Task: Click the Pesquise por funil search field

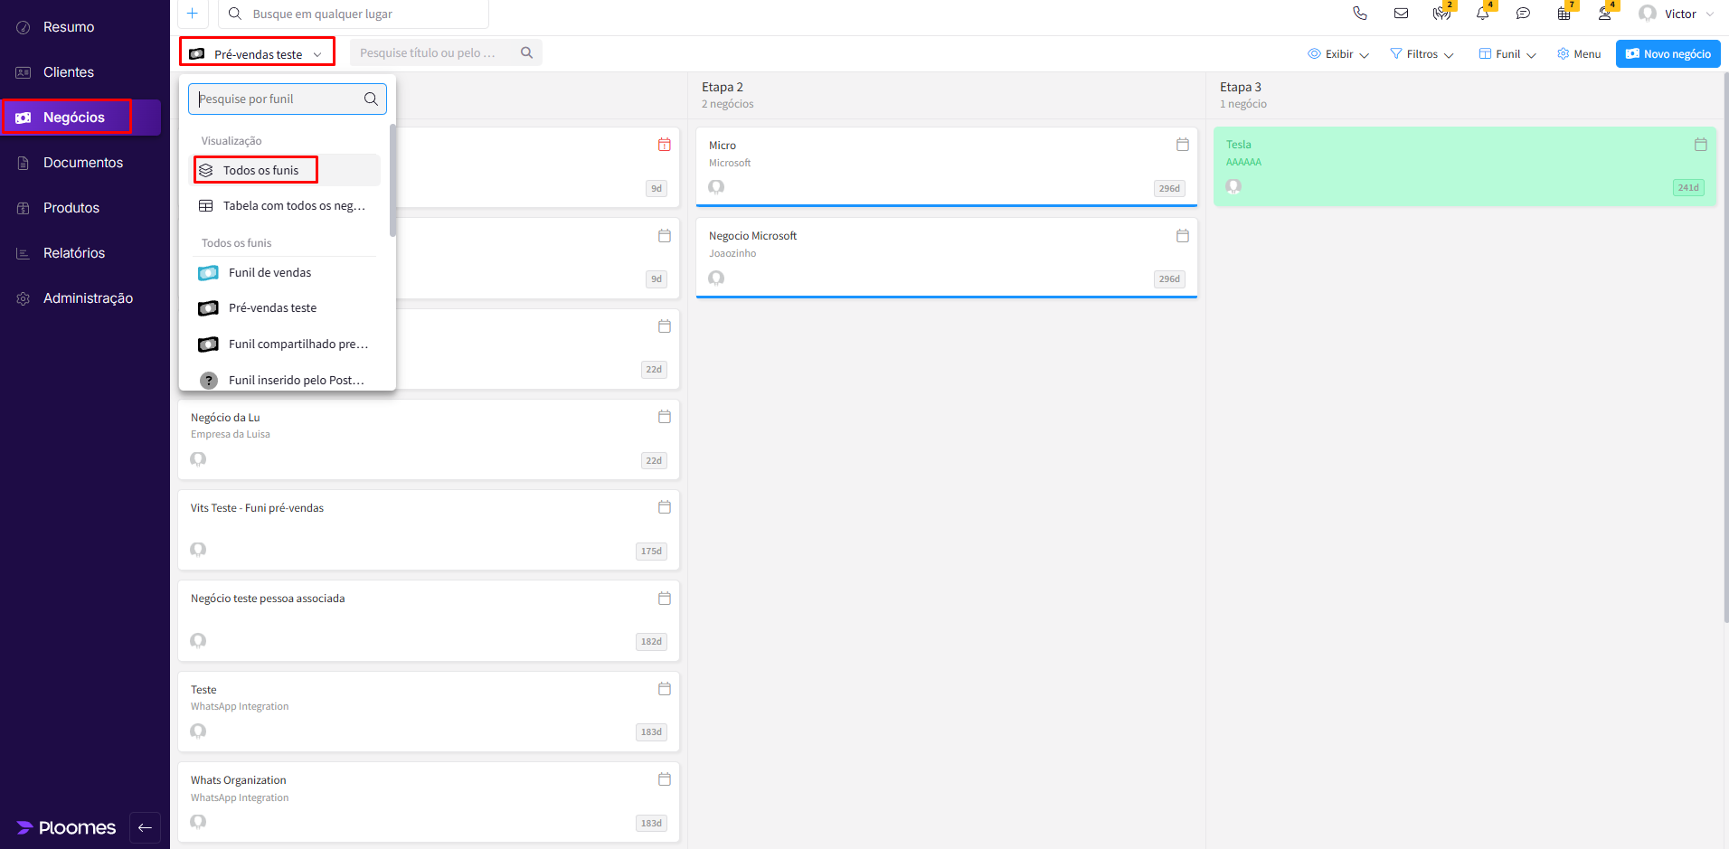Action: [x=279, y=99]
